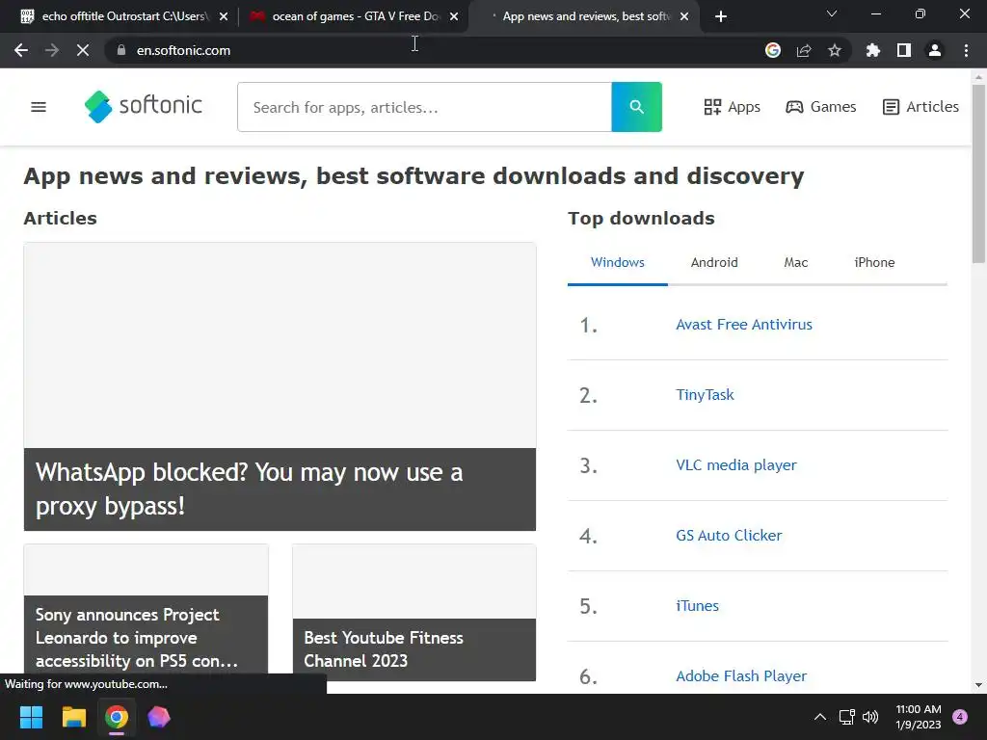This screenshot has height=740, width=987.
Task: Click the page vertical scrollbar thumb
Action: pyautogui.click(x=978, y=173)
